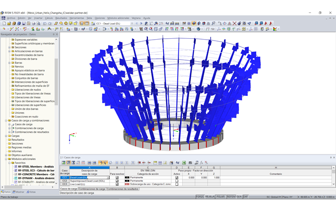Screen dimensions: 336x210
Task: Click the New file icon in toolbar
Action: (4, 23)
